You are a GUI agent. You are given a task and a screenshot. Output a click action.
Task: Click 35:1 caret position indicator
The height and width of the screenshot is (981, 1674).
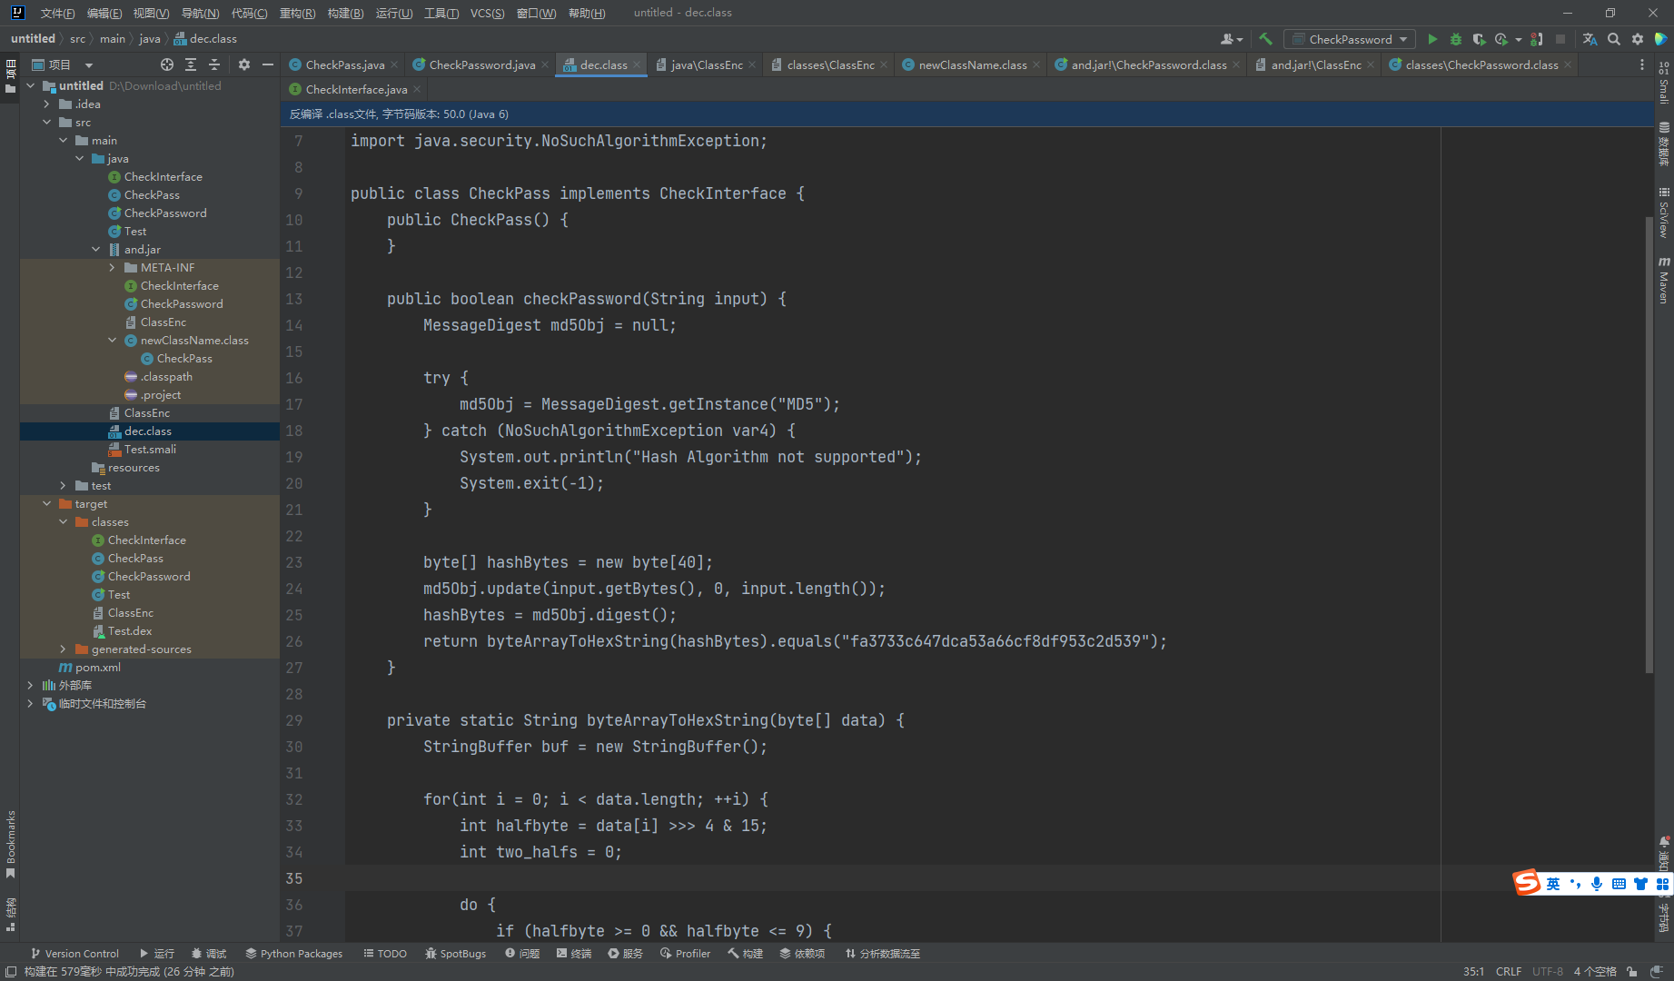coord(1473,971)
